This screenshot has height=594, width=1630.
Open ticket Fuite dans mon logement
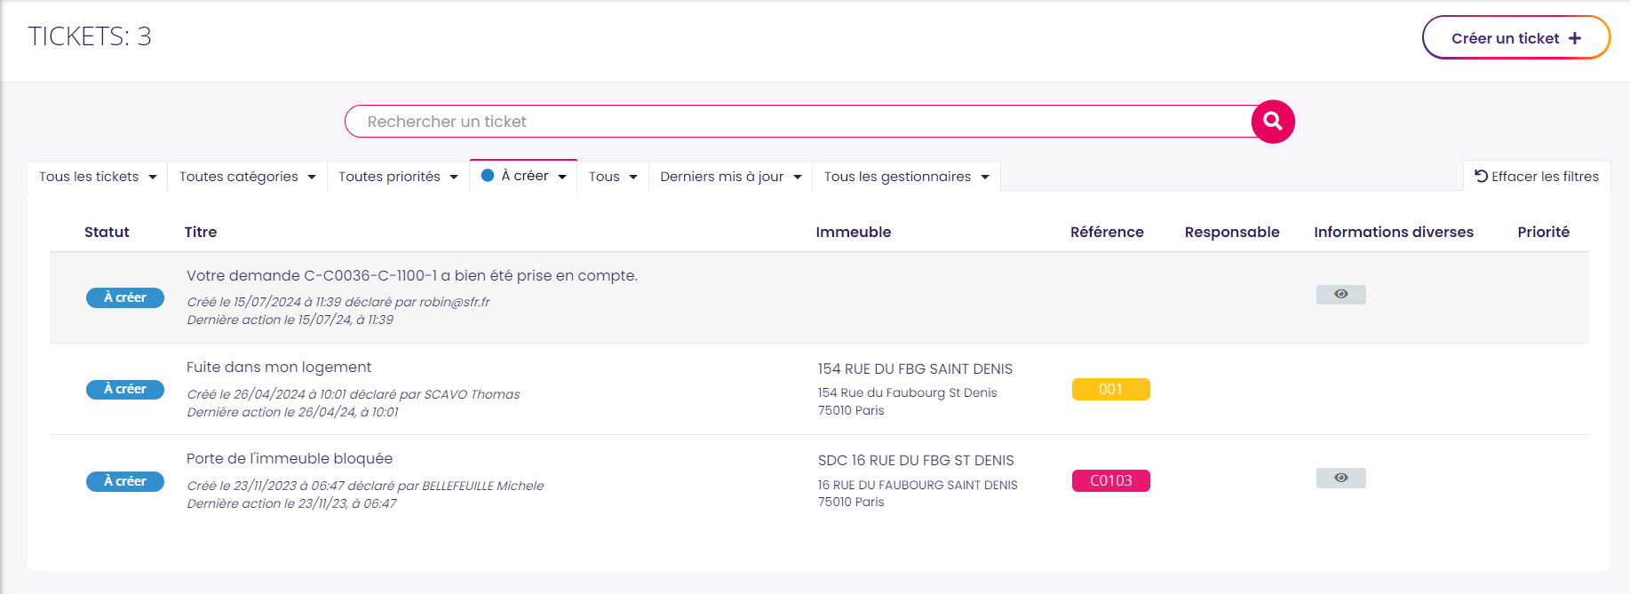coord(279,368)
